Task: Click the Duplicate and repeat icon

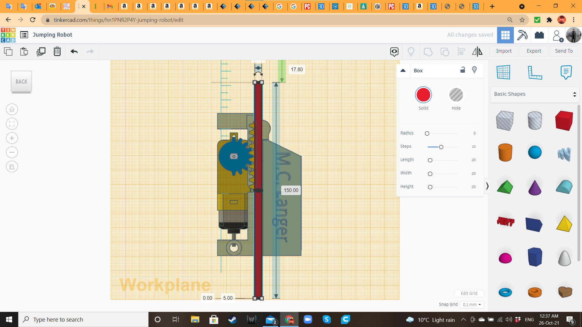Action: tap(41, 51)
